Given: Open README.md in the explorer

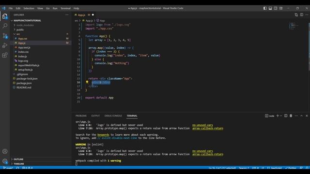Looking at the screenshot, I should coord(24,87).
